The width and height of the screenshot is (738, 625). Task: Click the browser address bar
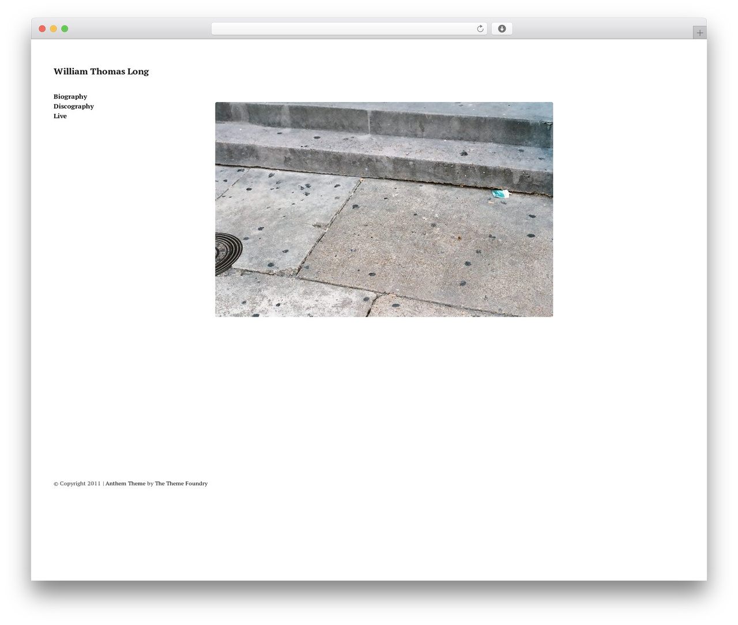349,29
